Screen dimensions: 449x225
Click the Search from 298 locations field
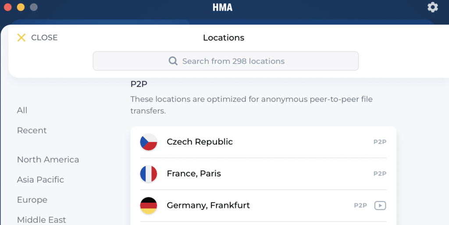click(233, 61)
